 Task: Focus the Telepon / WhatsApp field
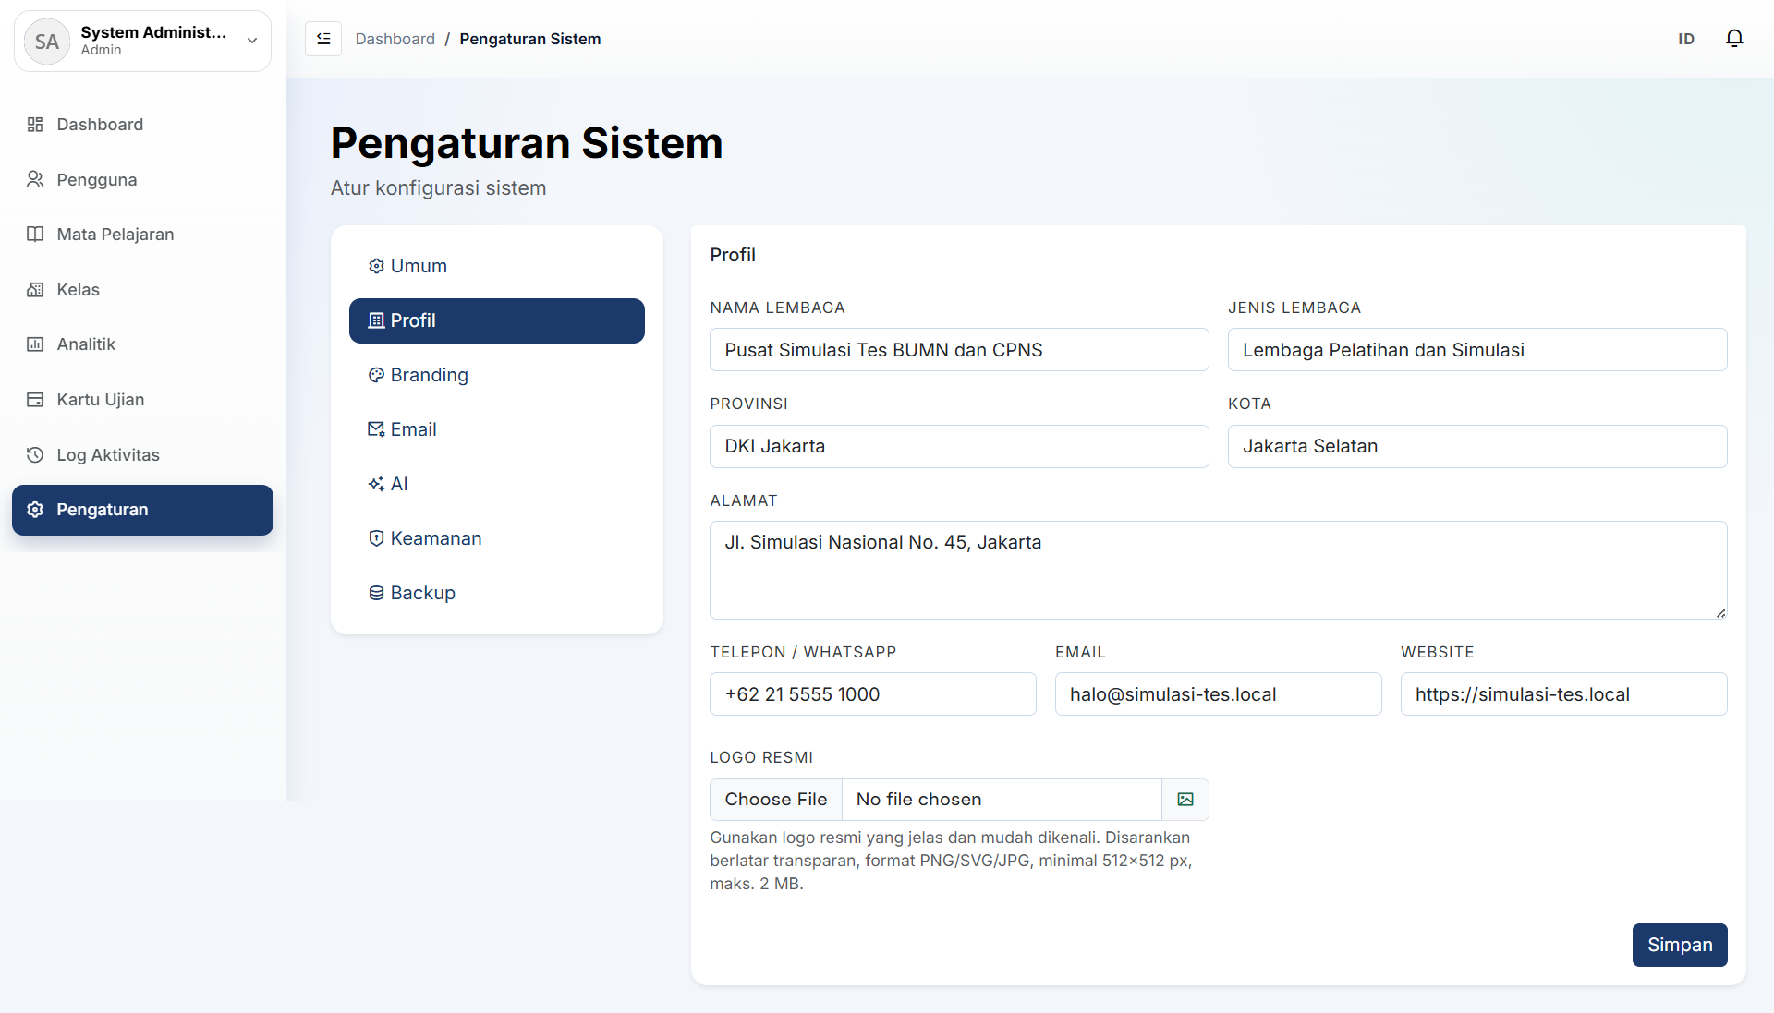[873, 694]
